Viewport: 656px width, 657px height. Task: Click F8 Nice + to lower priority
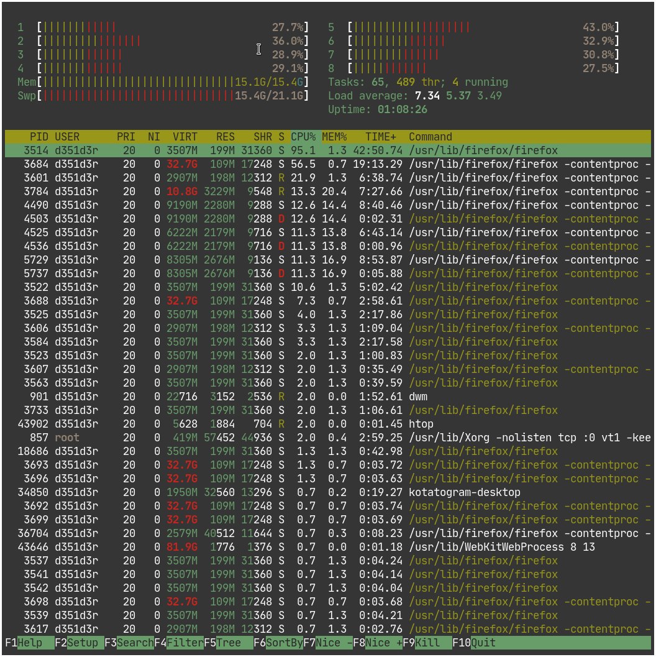click(378, 643)
